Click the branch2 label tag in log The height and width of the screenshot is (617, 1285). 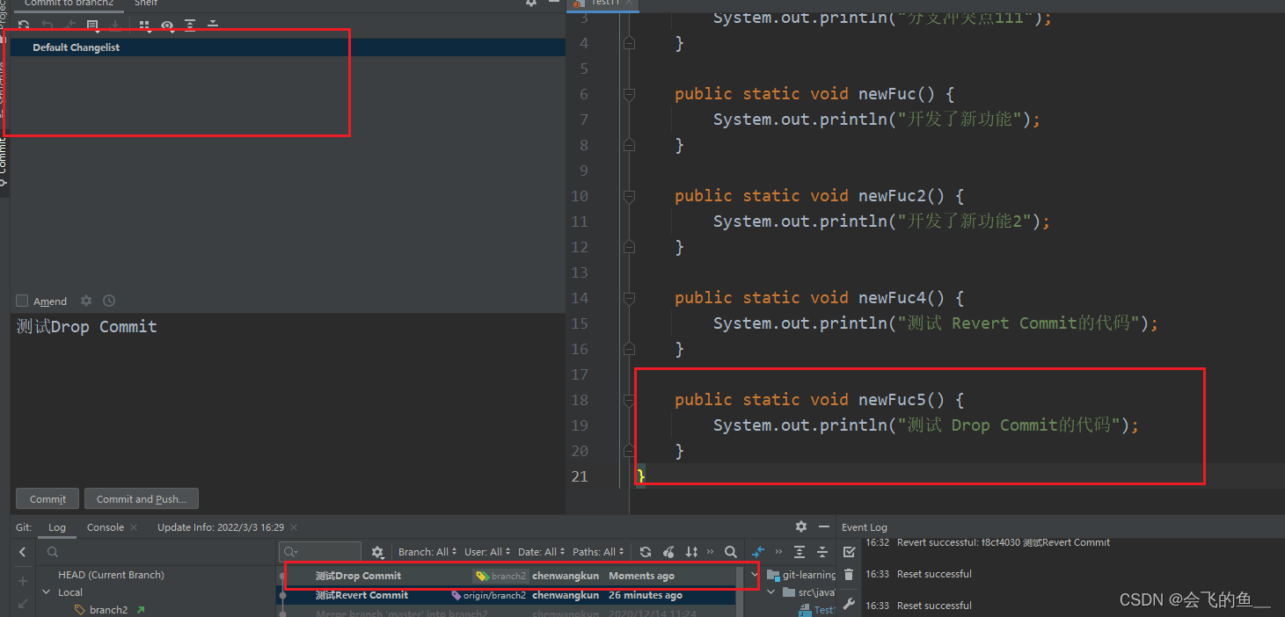pos(500,576)
